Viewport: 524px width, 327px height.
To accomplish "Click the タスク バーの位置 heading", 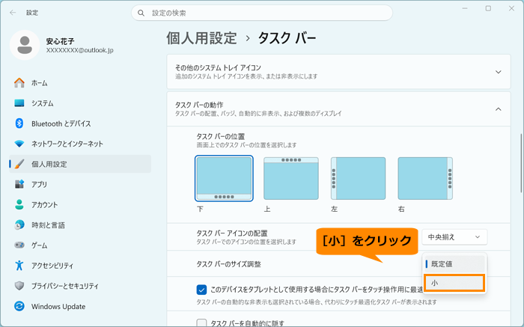I will (x=221, y=136).
